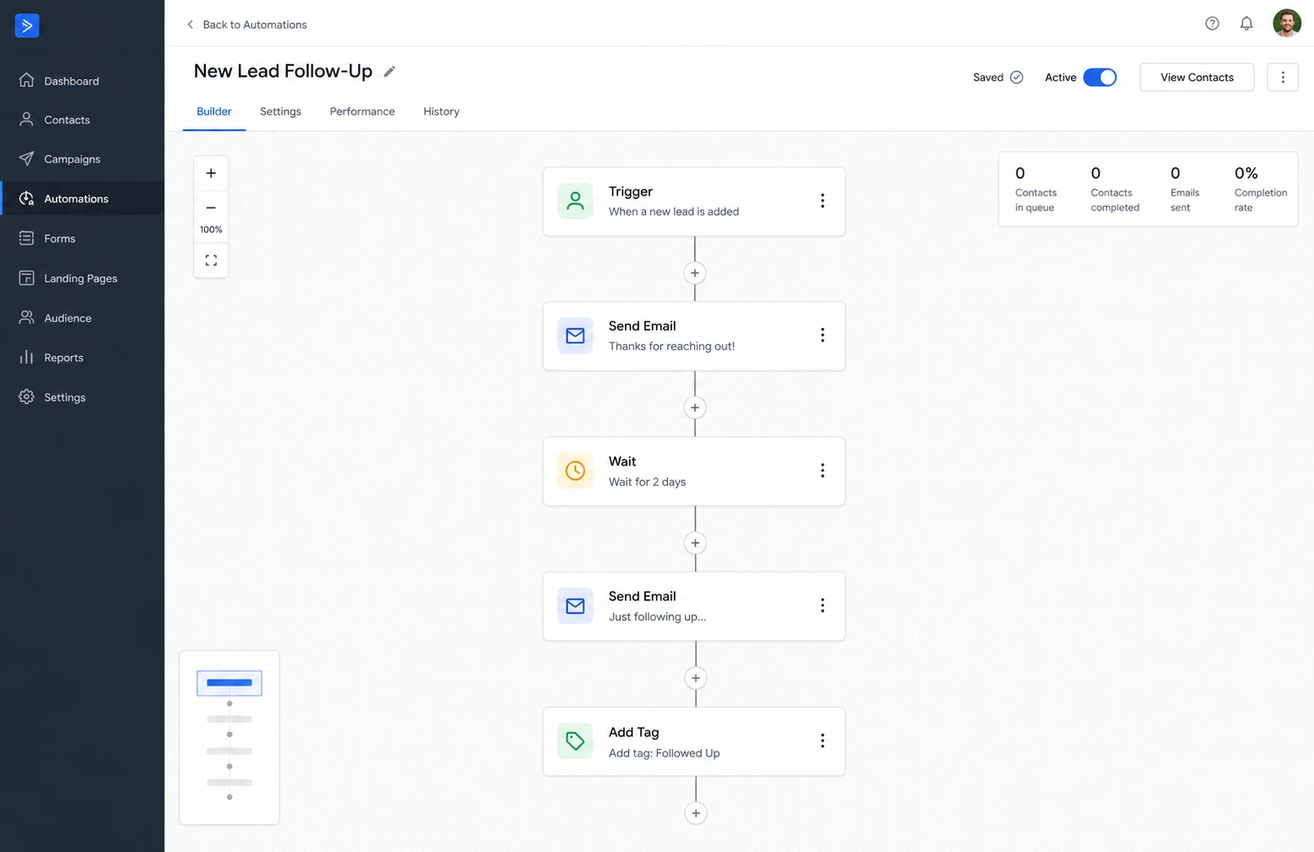Switch to the Builder tab
The image size is (1314, 852).
click(214, 111)
